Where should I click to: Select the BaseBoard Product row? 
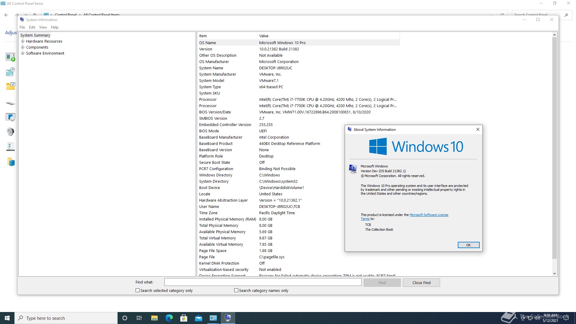298,144
